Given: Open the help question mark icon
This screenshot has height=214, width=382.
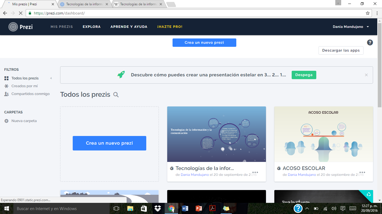Looking at the screenshot, I should click(370, 42).
